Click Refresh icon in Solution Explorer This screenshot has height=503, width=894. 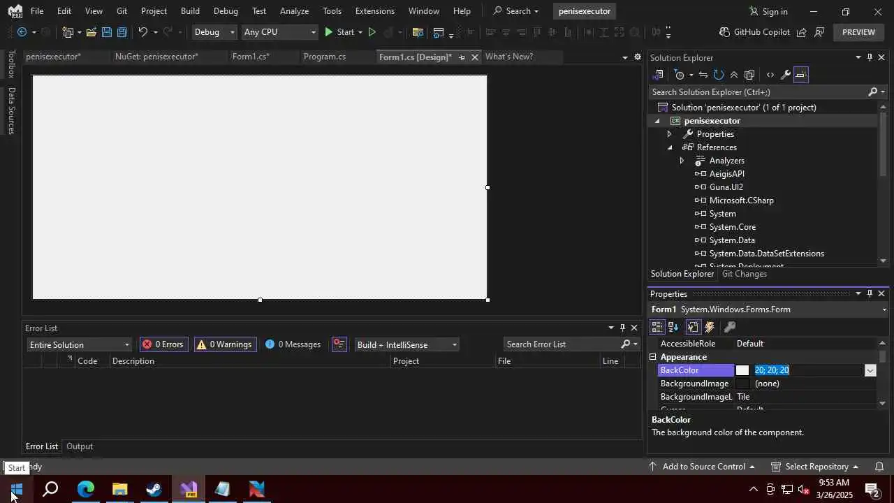click(719, 75)
